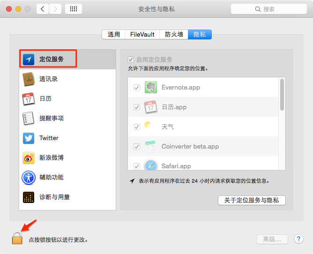Select Twitter label in sidebar

pyautogui.click(x=49, y=138)
